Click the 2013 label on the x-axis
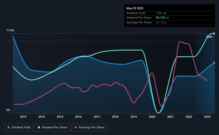 23,117
